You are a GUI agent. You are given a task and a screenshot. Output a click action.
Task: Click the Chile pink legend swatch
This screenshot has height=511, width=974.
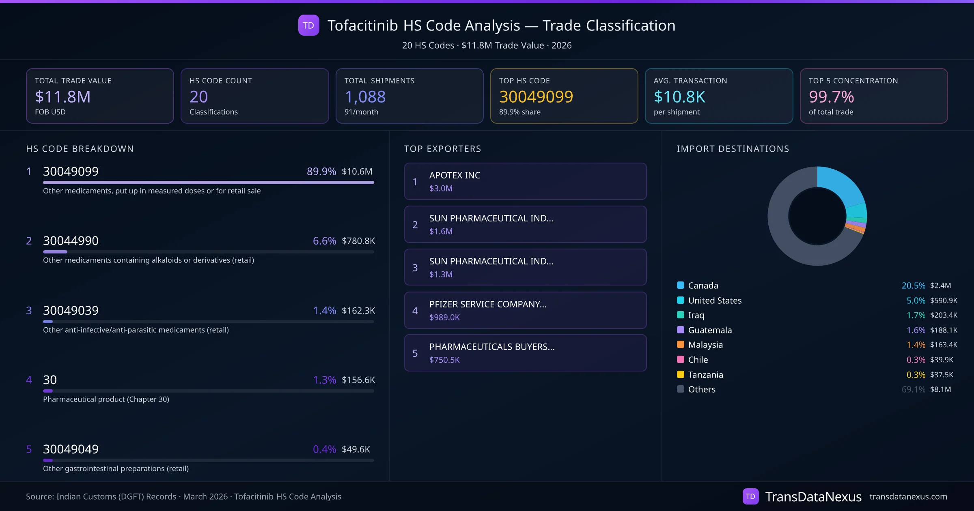click(x=681, y=359)
